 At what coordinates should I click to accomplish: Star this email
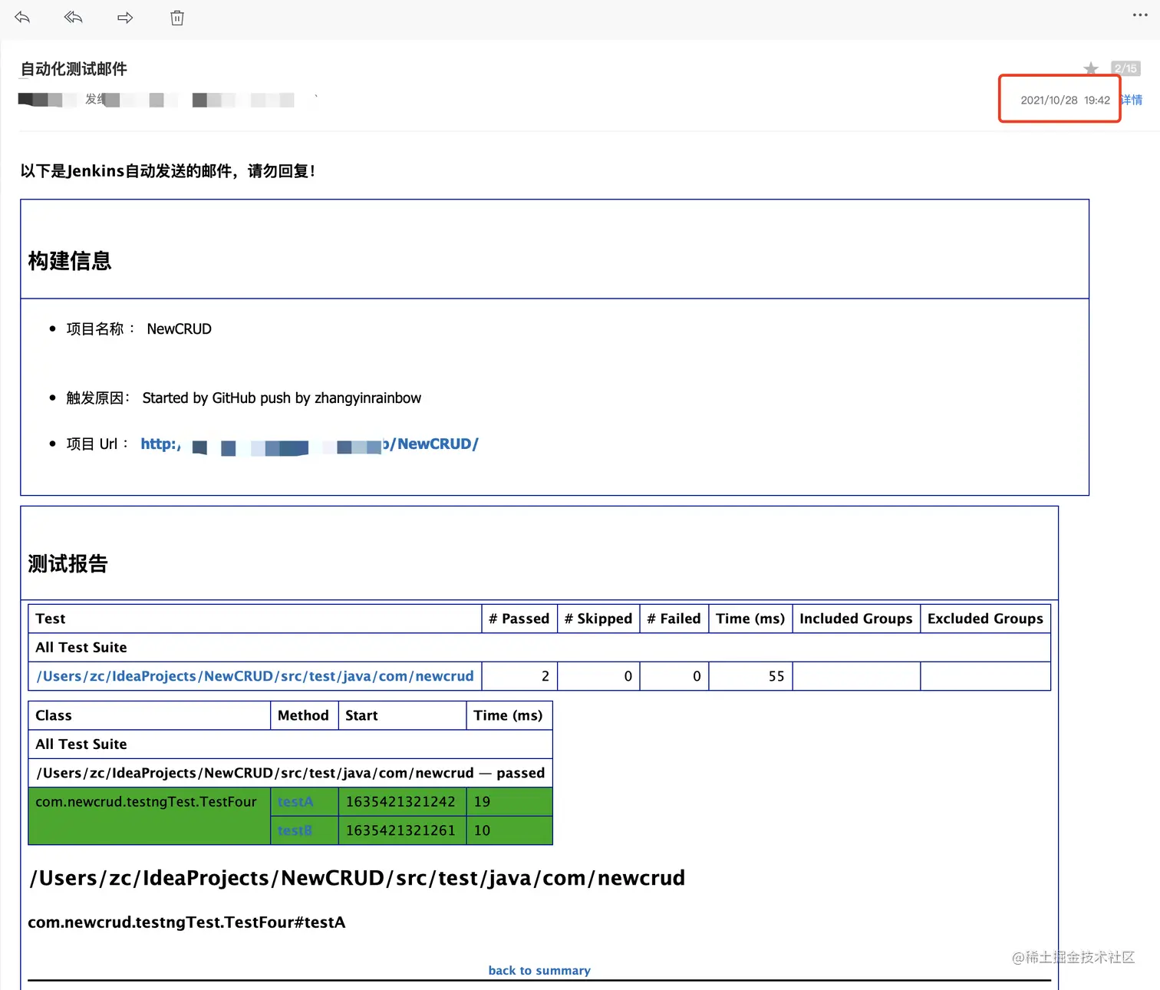click(x=1091, y=69)
